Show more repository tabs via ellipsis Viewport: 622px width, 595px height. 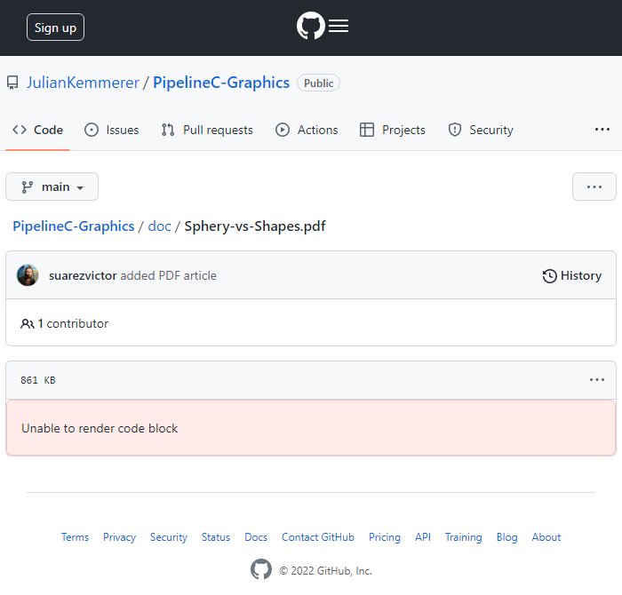[602, 130]
